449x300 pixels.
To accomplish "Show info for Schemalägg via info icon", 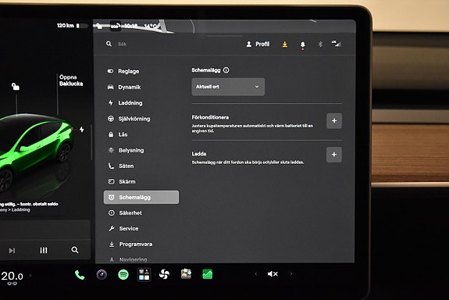I will [226, 70].
